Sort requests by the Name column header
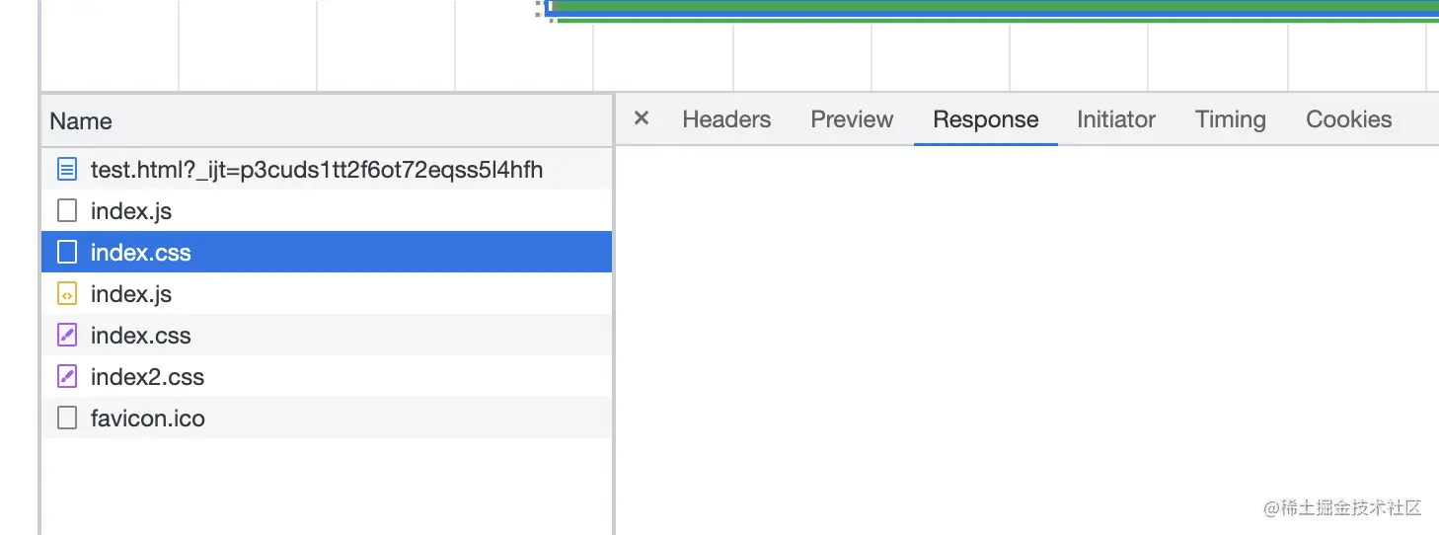The height and width of the screenshot is (535, 1439). coord(81,121)
